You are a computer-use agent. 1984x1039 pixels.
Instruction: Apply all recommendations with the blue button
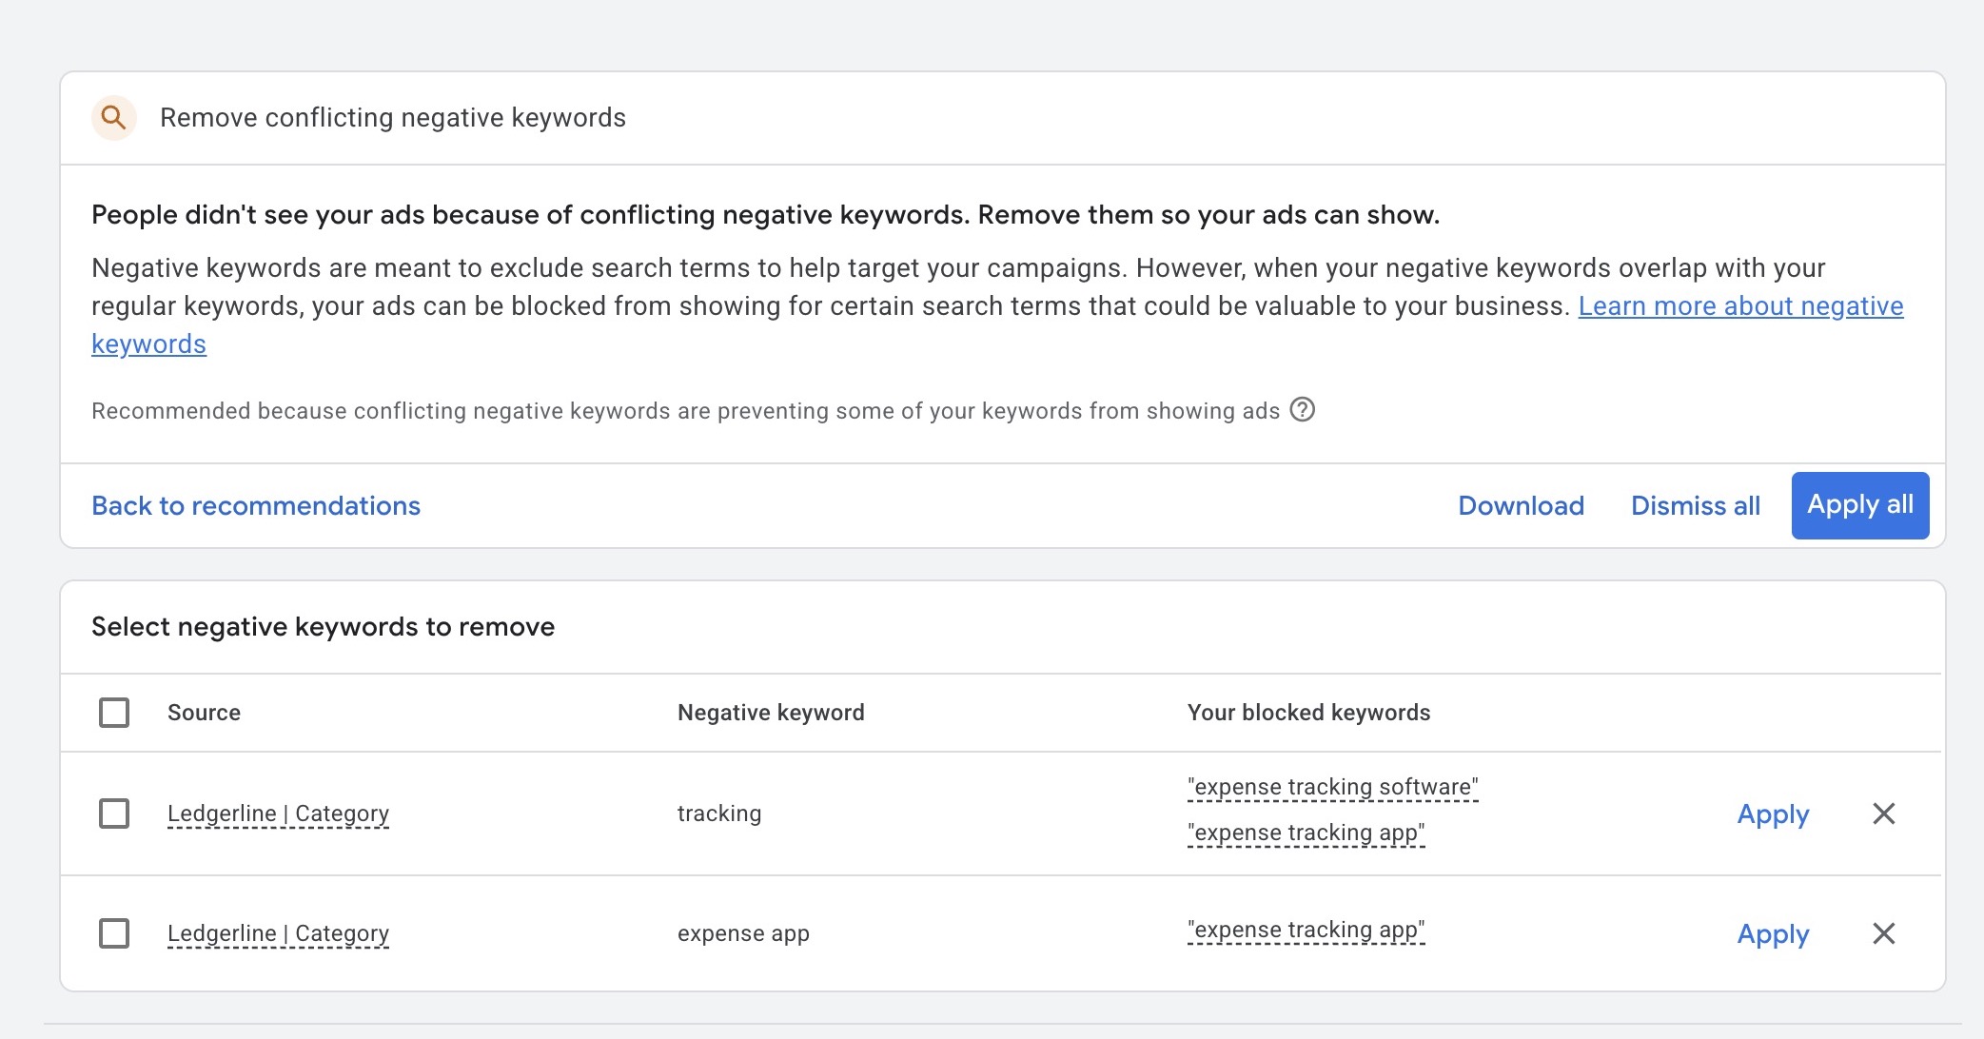pyautogui.click(x=1860, y=505)
